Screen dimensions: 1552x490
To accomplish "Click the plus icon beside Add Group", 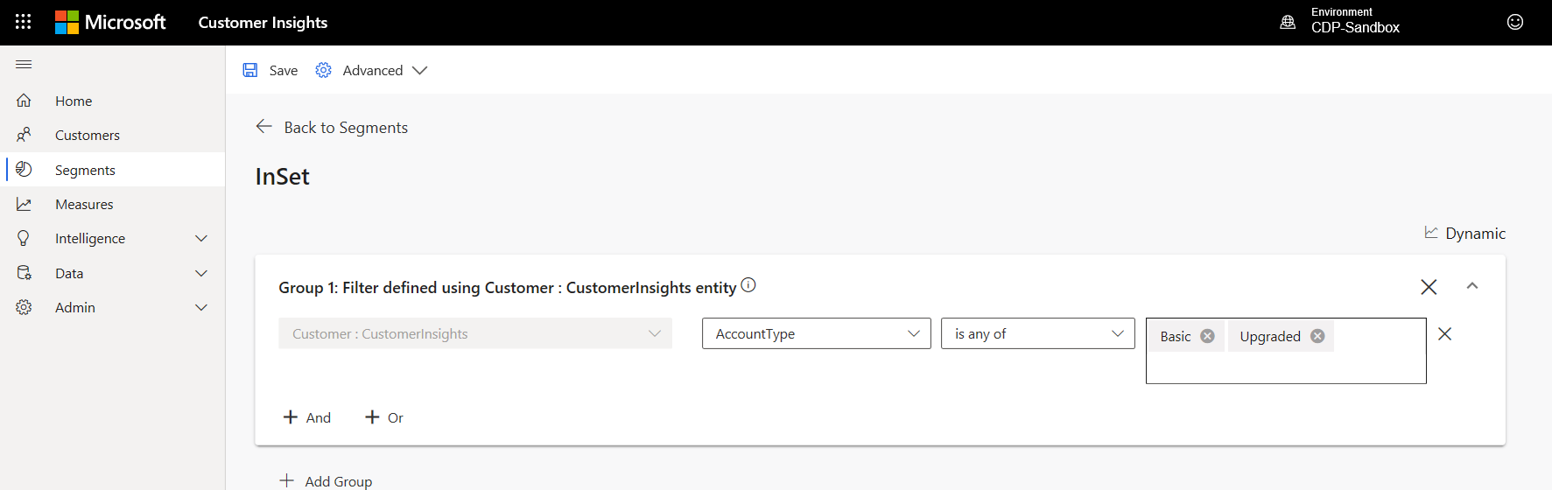I will (x=286, y=480).
